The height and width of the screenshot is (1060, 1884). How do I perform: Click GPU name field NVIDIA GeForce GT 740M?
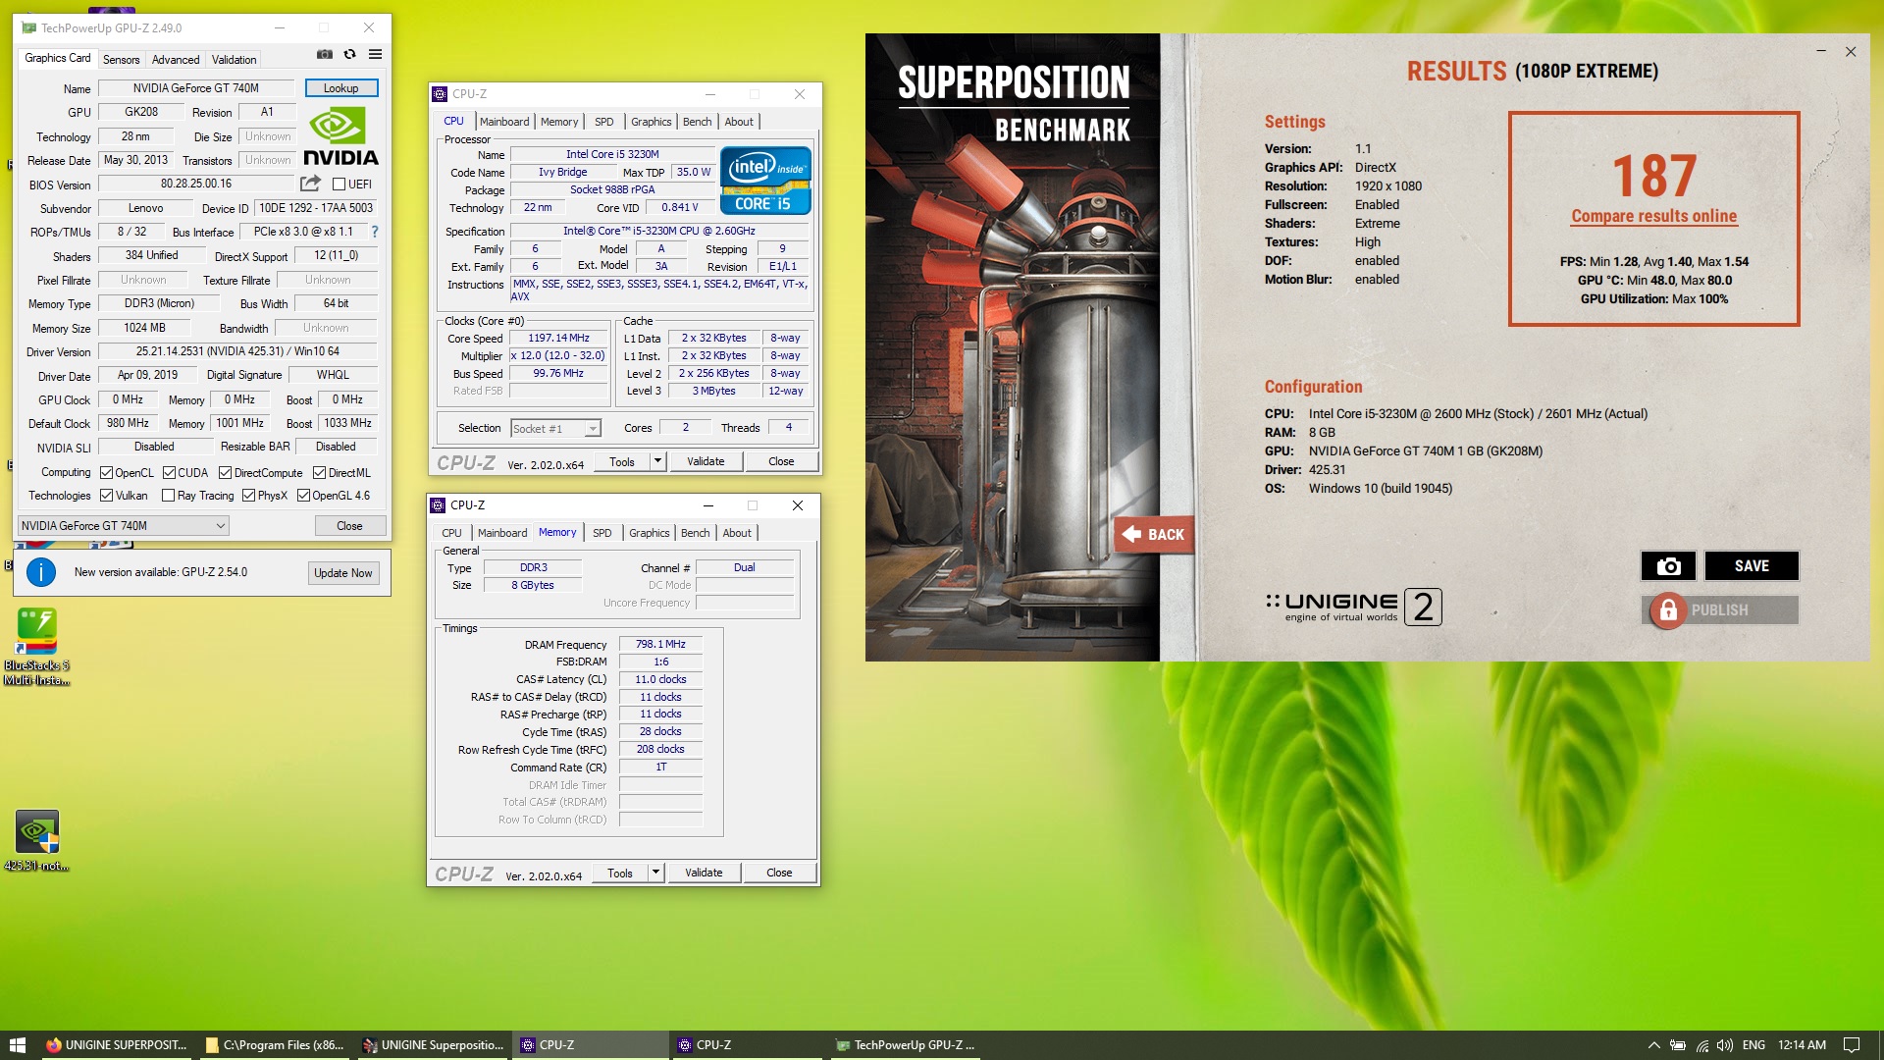[196, 88]
